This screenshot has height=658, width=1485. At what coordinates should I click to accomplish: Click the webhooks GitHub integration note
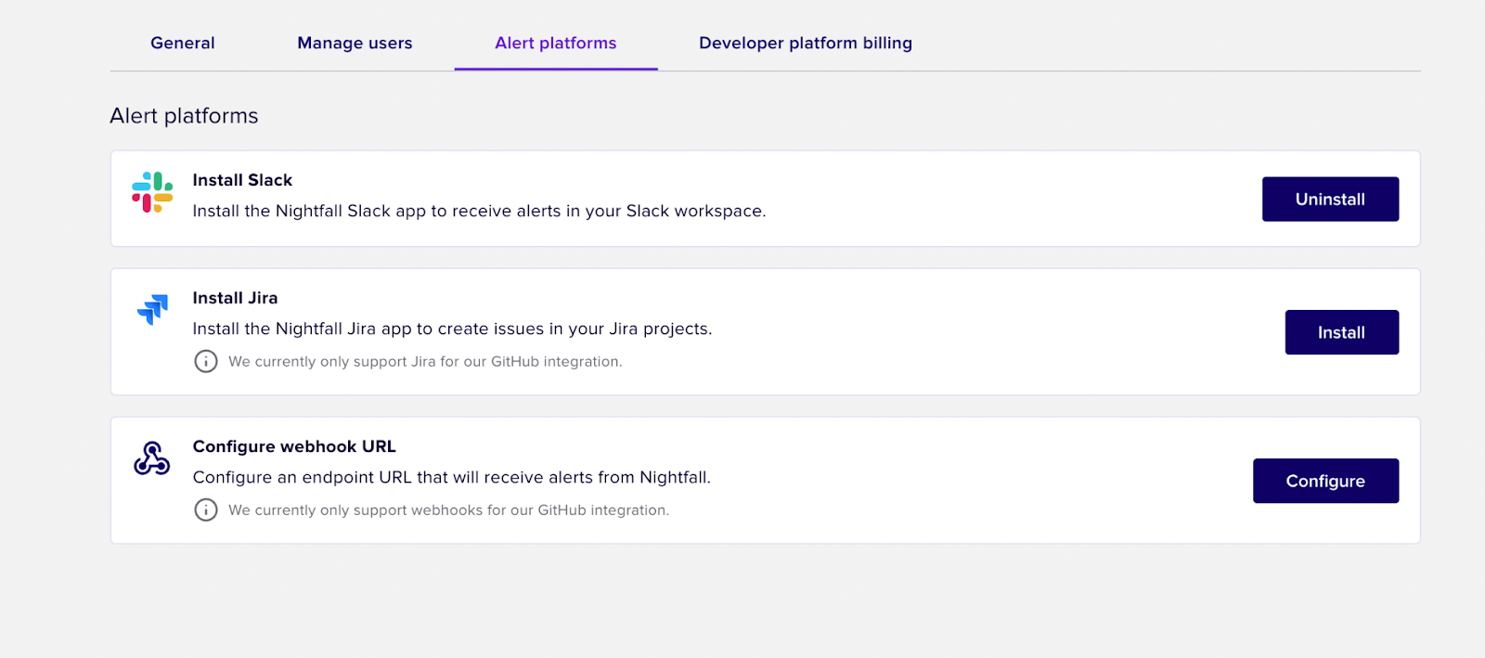tap(448, 510)
